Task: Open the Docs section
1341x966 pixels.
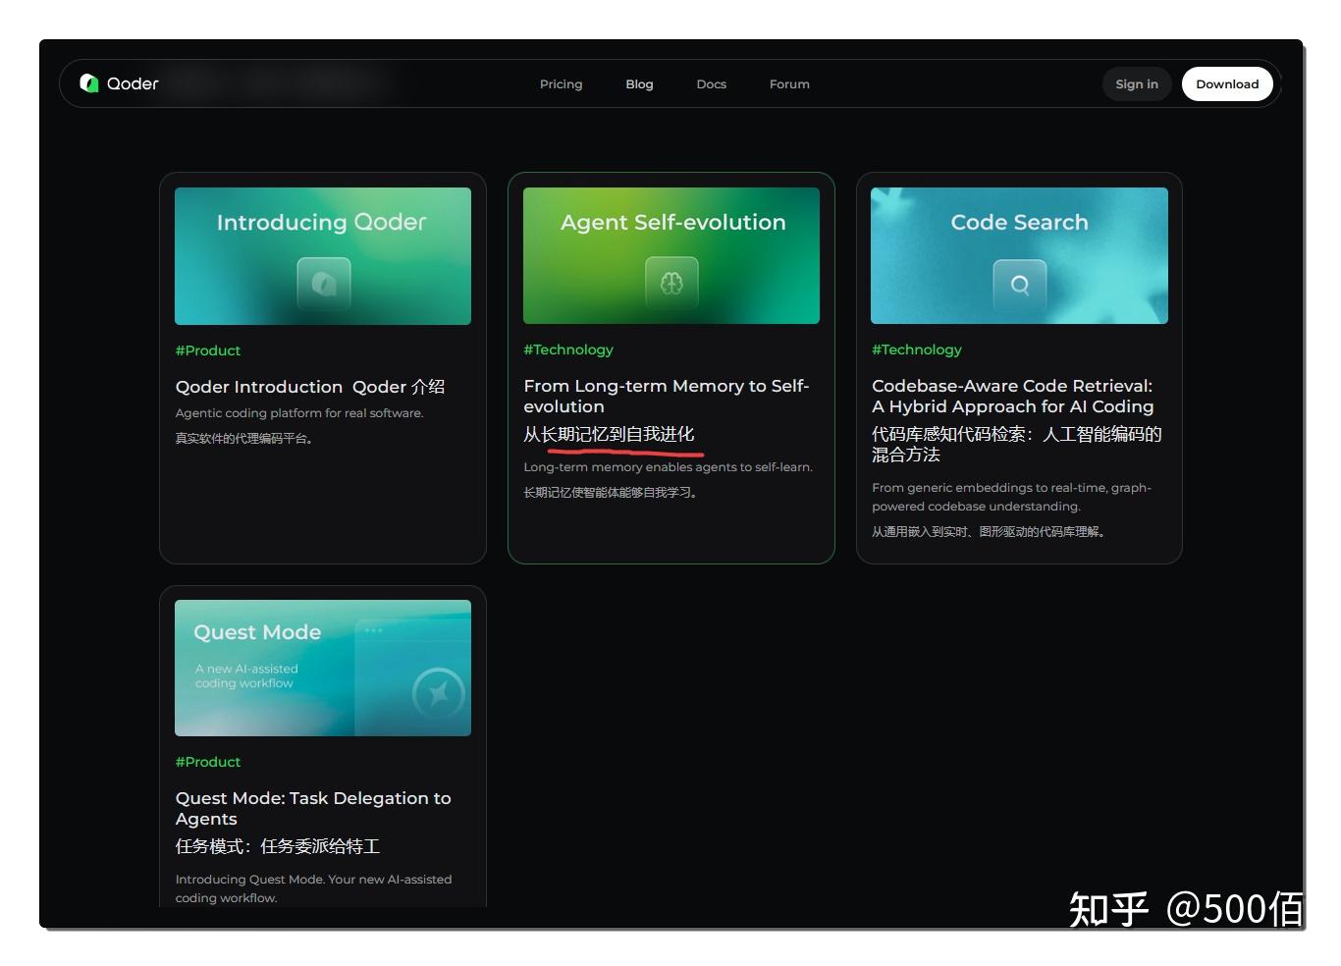Action: pos(711,83)
